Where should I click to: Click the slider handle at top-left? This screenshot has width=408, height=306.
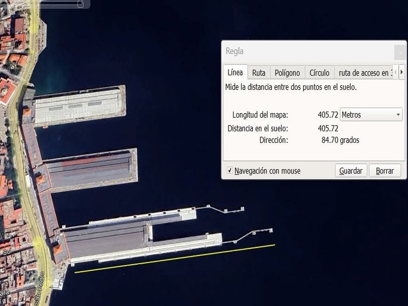coord(80,4)
